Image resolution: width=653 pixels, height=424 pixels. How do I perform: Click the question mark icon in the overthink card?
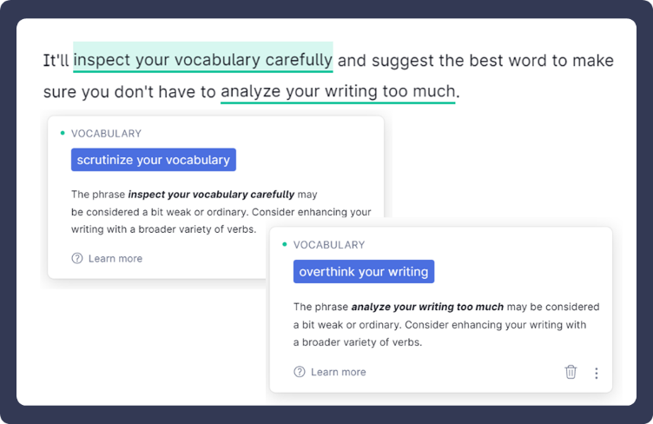(x=300, y=372)
